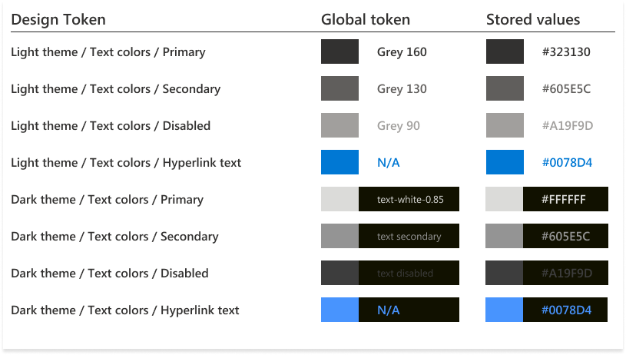The height and width of the screenshot is (355, 626).
Task: Click the #605E5C value in light theme row
Action: pyautogui.click(x=566, y=89)
